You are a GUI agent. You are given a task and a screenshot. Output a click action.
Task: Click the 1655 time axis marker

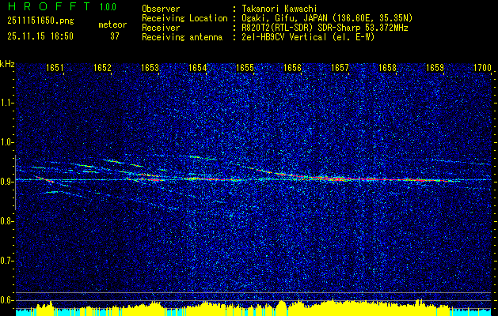tap(245, 68)
